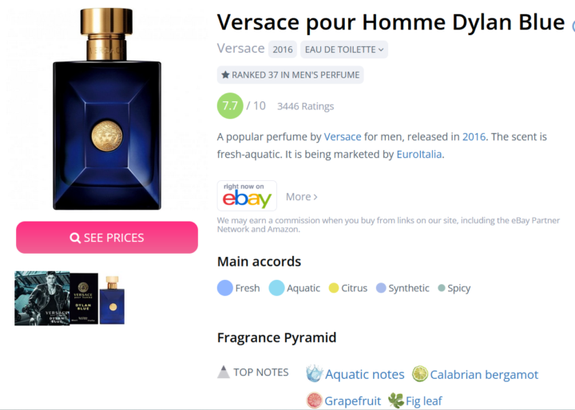Click the green 7.7 rating circle
575x410 pixels.
tap(230, 106)
